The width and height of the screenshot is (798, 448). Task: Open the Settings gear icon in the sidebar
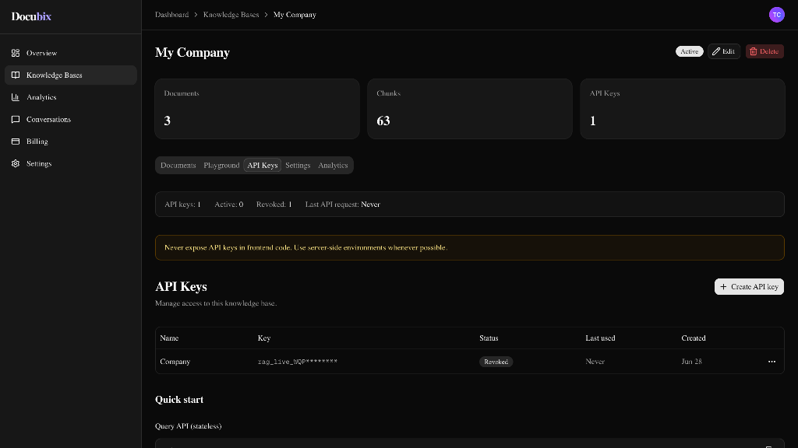16,163
